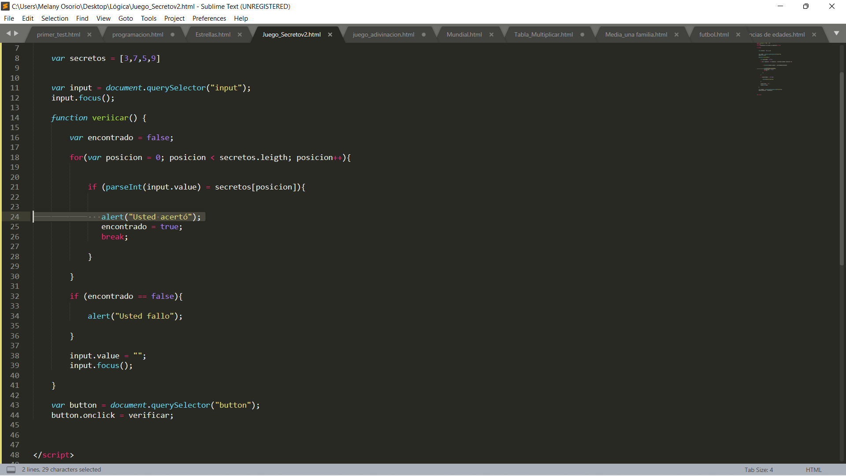Close the primer_test.html tab
This screenshot has width=846, height=476.
89,34
